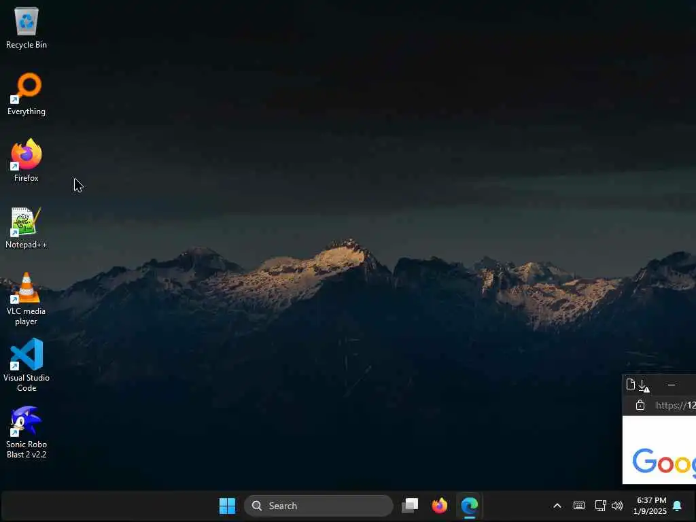Click the page icon in browser window
Screen dimensions: 696x522
click(x=630, y=385)
